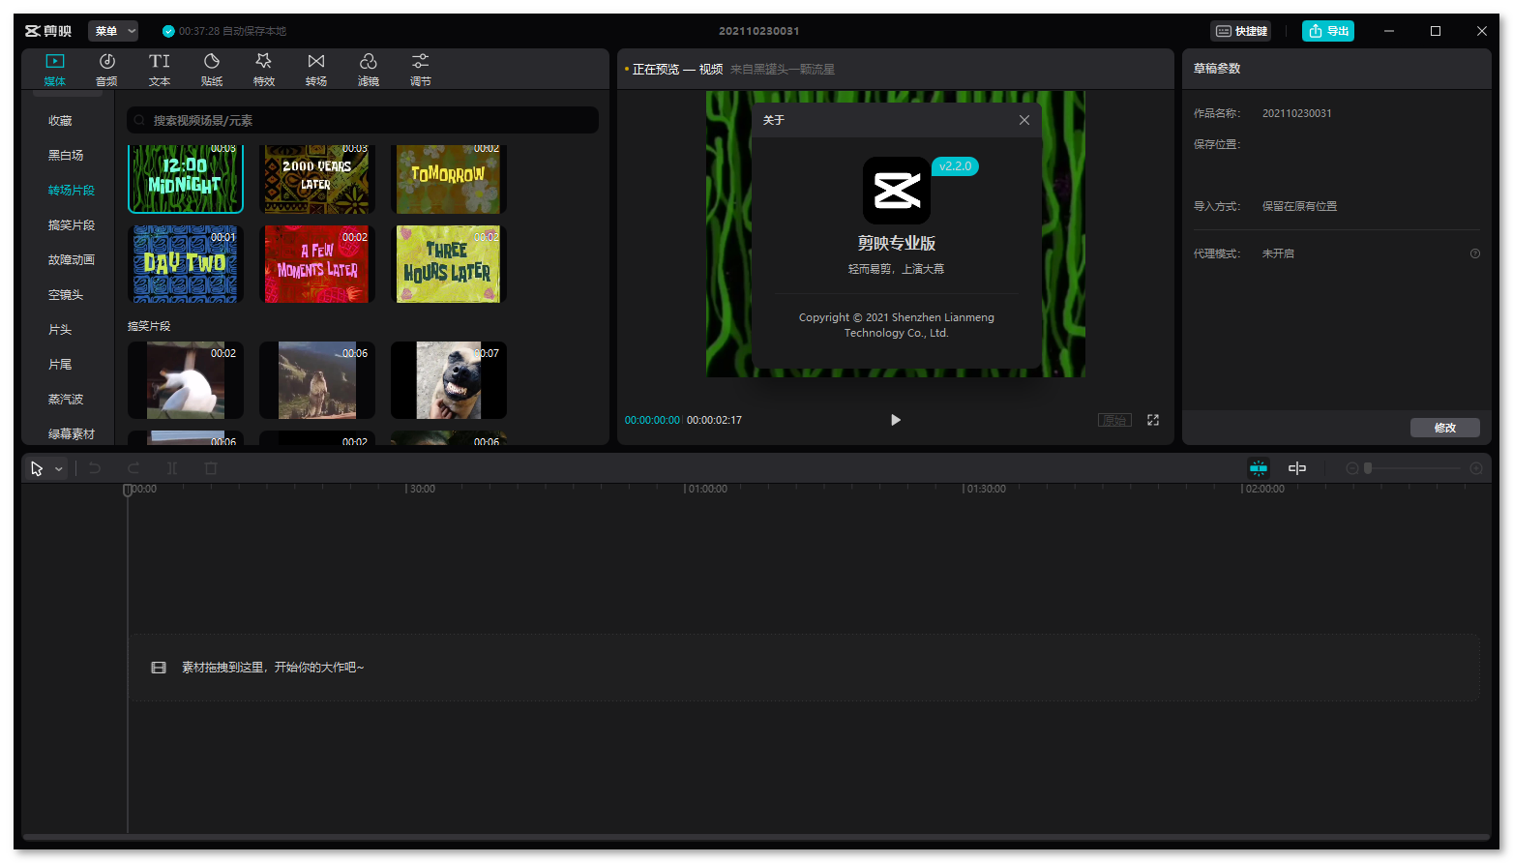Click the search field for video scenes

tap(363, 120)
